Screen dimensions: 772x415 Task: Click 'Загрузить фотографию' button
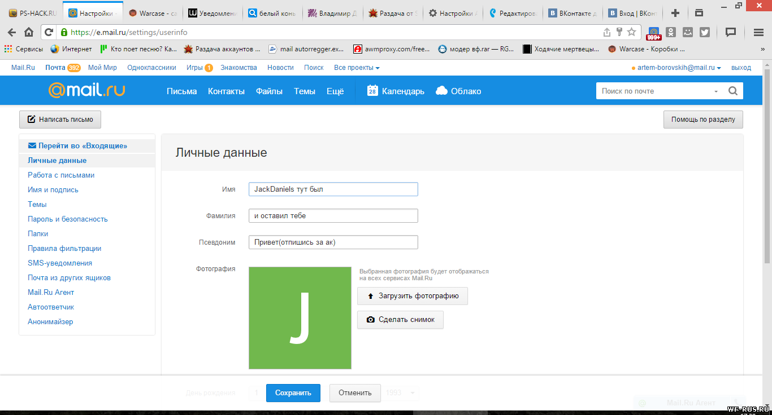pos(413,296)
